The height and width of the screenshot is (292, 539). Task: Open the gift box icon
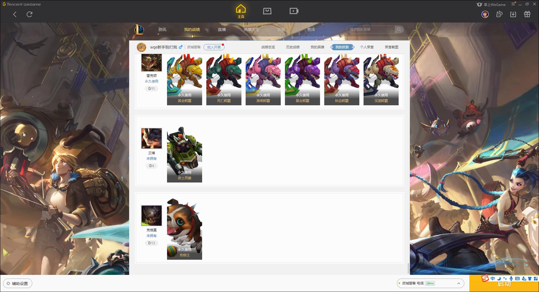(527, 14)
